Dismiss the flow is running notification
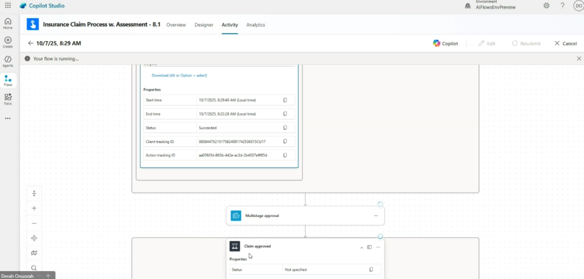 click(579, 59)
